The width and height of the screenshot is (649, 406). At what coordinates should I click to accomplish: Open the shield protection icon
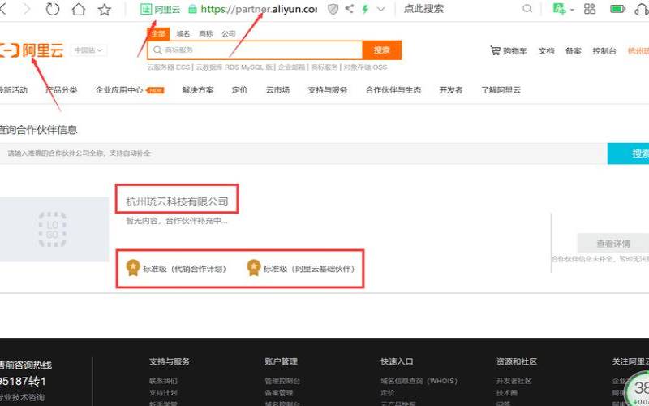pyautogui.click(x=333, y=9)
